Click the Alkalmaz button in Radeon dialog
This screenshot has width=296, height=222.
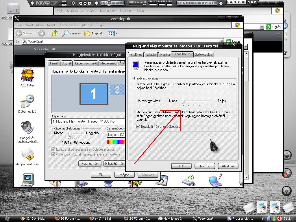pyautogui.click(x=228, y=166)
